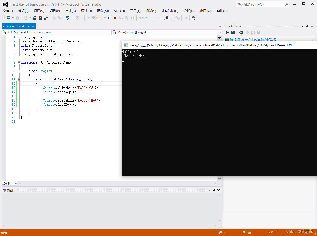
Task: Toggle the pin on Program.cs tab
Action: (x=28, y=26)
